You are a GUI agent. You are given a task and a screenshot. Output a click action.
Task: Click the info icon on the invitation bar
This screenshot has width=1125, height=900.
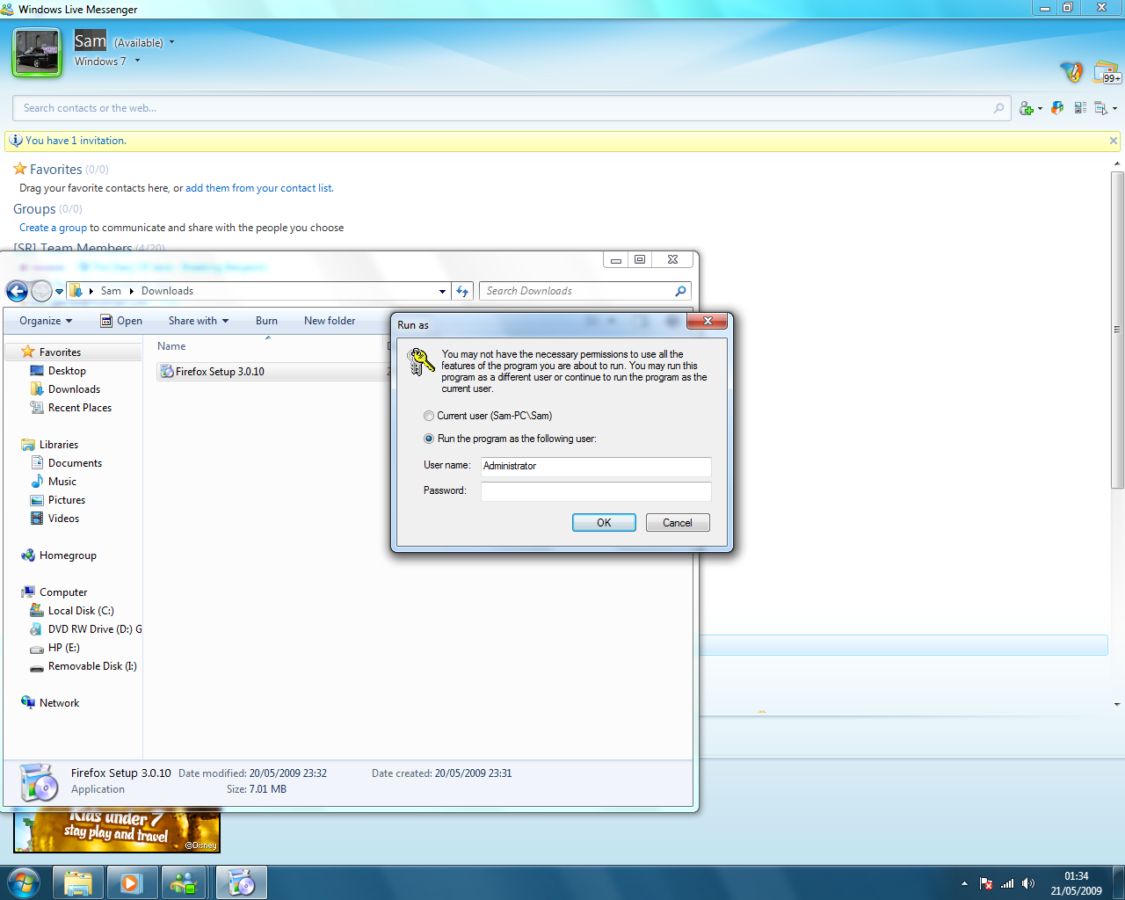tap(16, 141)
